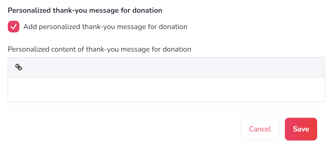Click the horizontal divider above the buttons
Image resolution: width=334 pixels, height=148 pixels.
click(166, 110)
